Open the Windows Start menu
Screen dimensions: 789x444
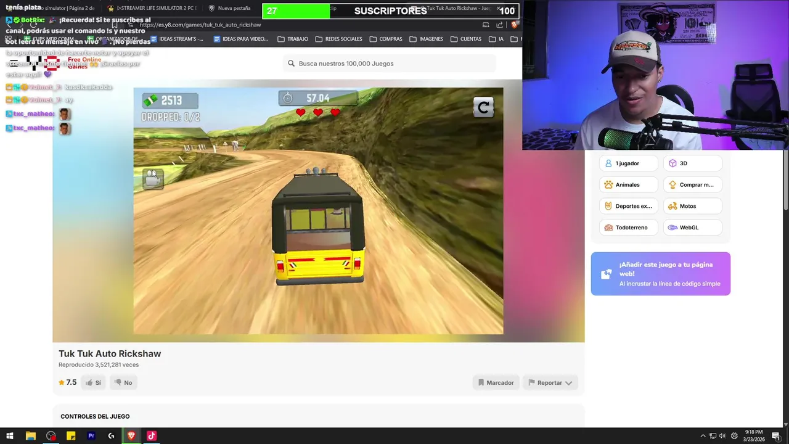click(x=9, y=436)
